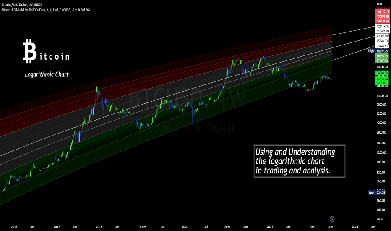The image size is (391, 231).
Task: Click the 97382.08 price label
Action: pos(383,36)
